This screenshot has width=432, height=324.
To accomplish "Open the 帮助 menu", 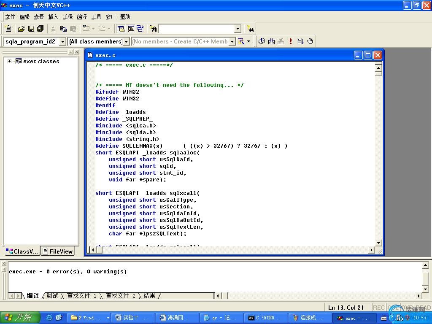I will point(125,17).
